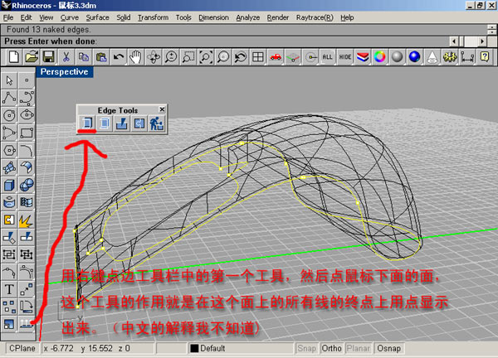The width and height of the screenshot is (498, 358).
Task: Open the Analyze menu
Action: coord(248,17)
